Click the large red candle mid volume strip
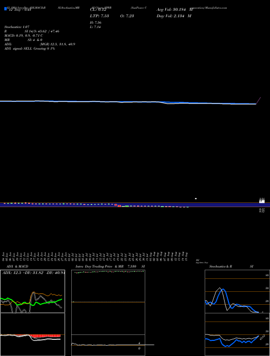 pyautogui.click(x=119, y=206)
